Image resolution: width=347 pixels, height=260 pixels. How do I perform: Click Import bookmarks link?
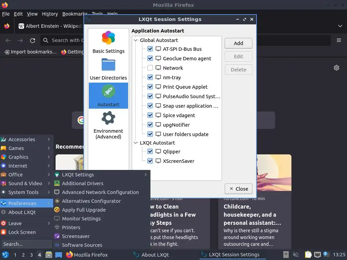click(x=31, y=52)
